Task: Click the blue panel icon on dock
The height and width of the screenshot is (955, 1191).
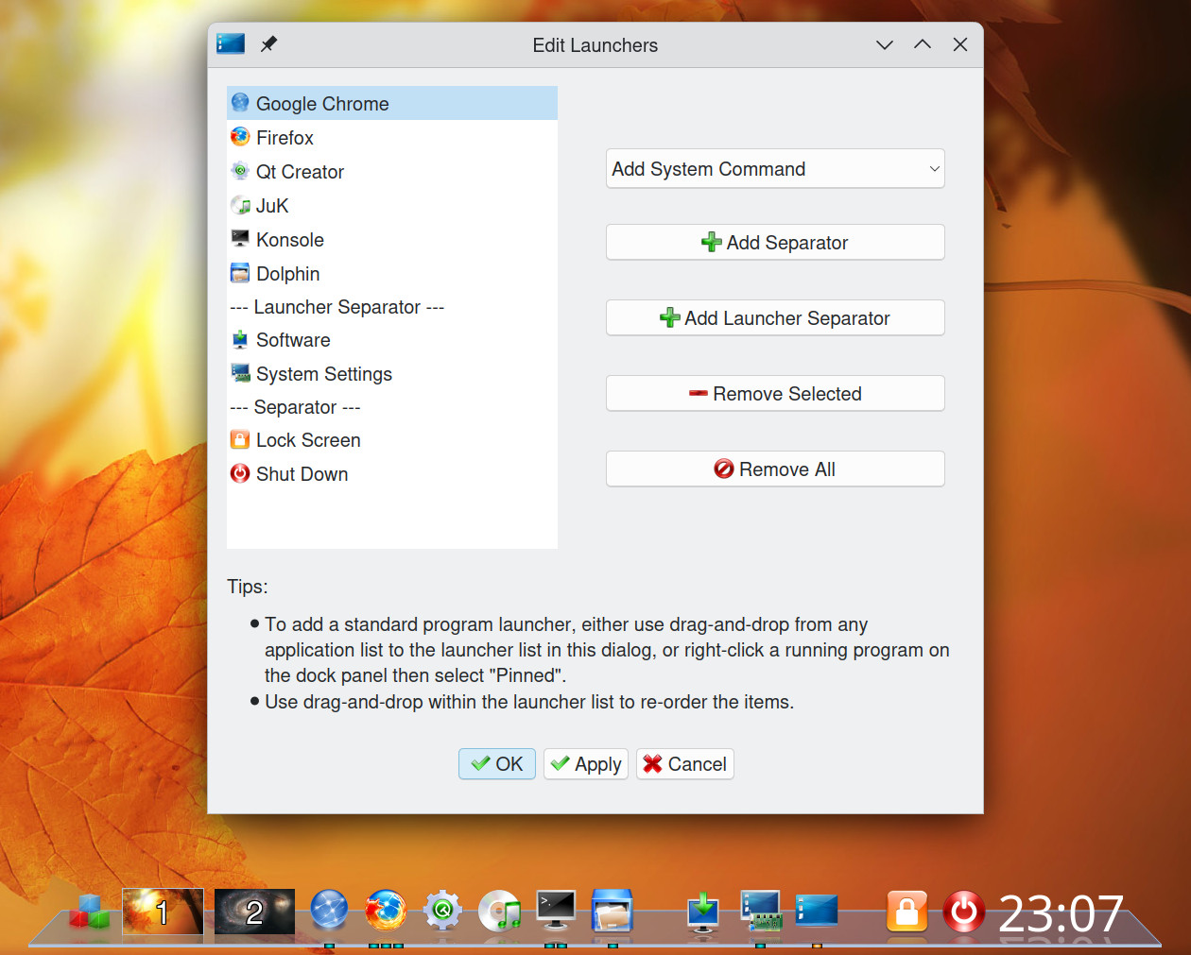Action: tap(817, 911)
